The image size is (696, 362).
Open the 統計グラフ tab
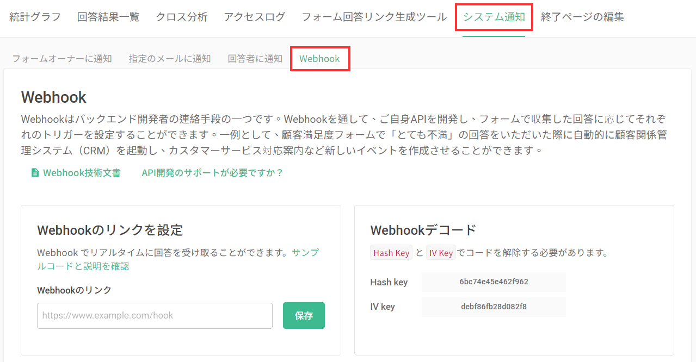pyautogui.click(x=35, y=17)
